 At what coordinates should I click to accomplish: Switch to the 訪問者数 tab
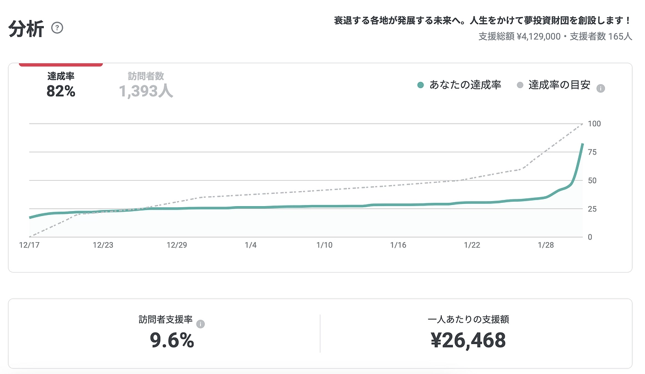(145, 83)
